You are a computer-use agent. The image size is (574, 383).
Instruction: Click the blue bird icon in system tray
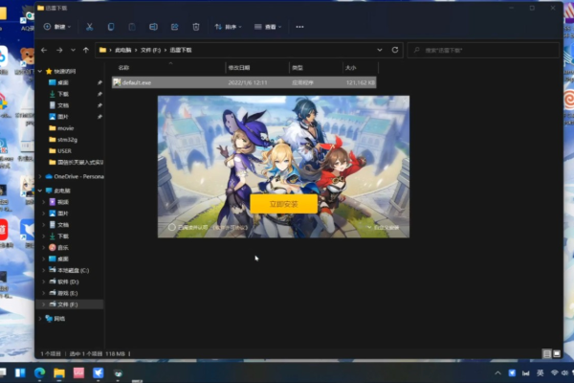click(512, 373)
